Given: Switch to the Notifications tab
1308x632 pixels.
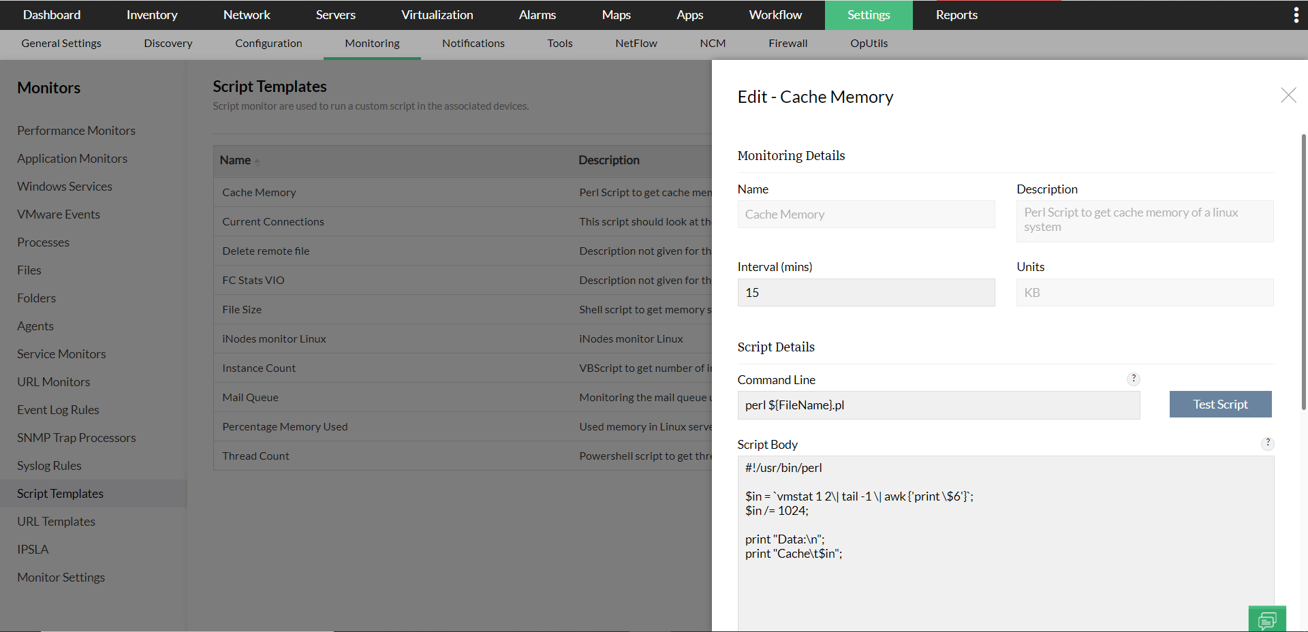Looking at the screenshot, I should (x=473, y=43).
